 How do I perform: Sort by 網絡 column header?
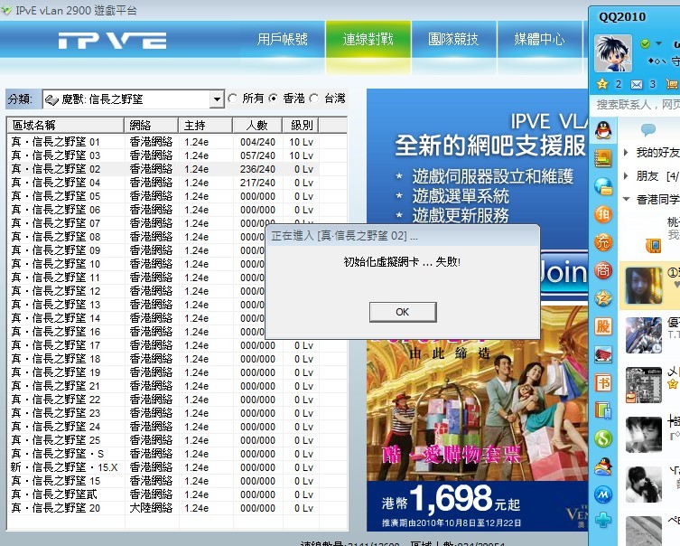(151, 126)
